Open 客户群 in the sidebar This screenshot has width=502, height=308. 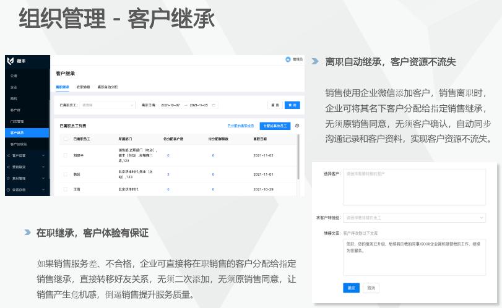(x=15, y=110)
